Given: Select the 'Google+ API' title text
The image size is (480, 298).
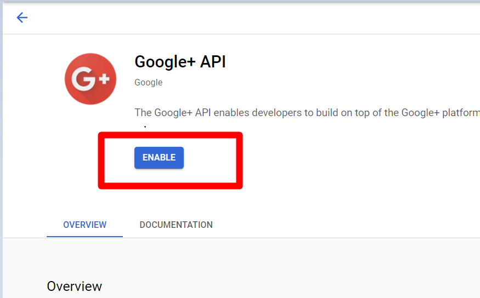Looking at the screenshot, I should 180,62.
